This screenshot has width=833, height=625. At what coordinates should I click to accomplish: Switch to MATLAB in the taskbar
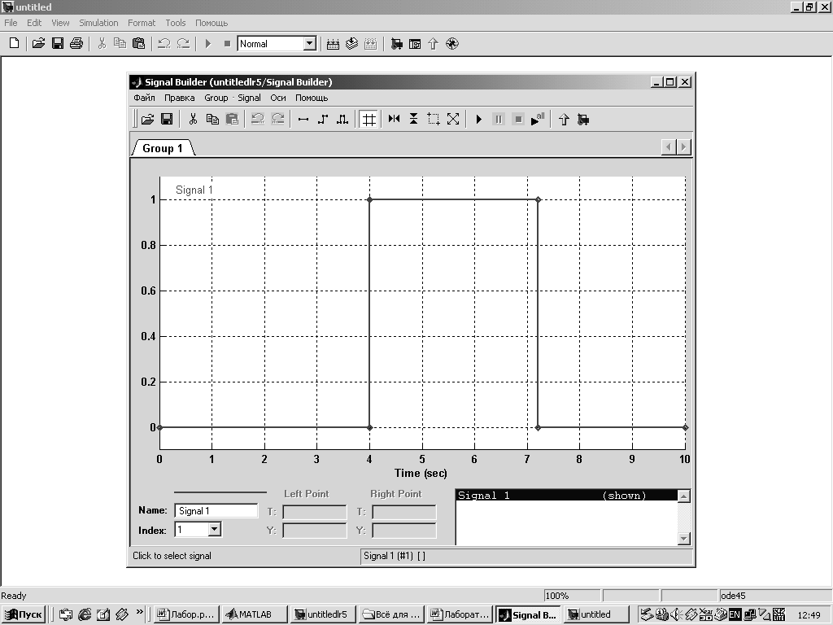tap(254, 615)
